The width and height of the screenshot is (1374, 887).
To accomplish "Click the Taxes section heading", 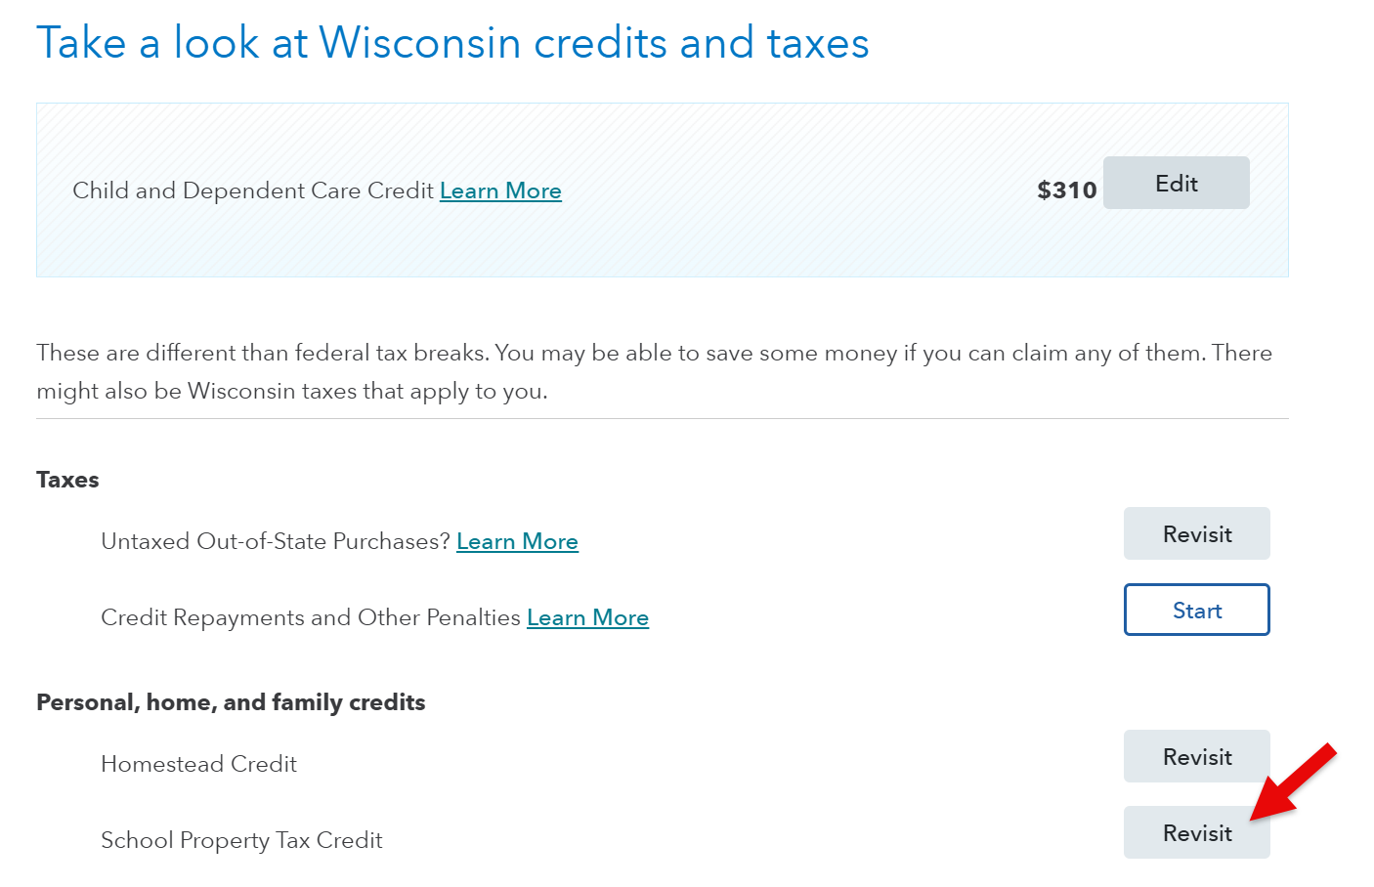I will (x=67, y=480).
